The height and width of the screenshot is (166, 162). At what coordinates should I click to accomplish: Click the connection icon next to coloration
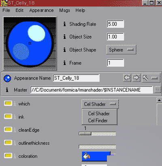pyautogui.click(x=15, y=156)
